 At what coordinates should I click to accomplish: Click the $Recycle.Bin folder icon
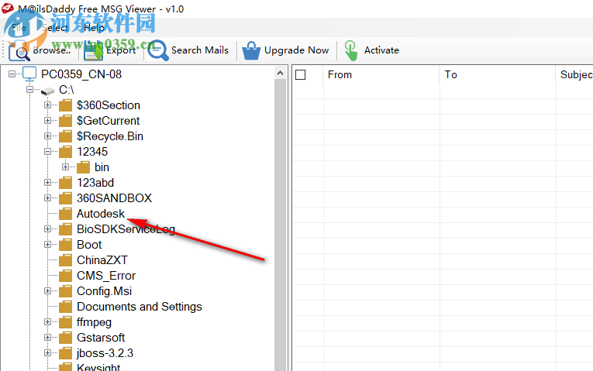(x=65, y=136)
